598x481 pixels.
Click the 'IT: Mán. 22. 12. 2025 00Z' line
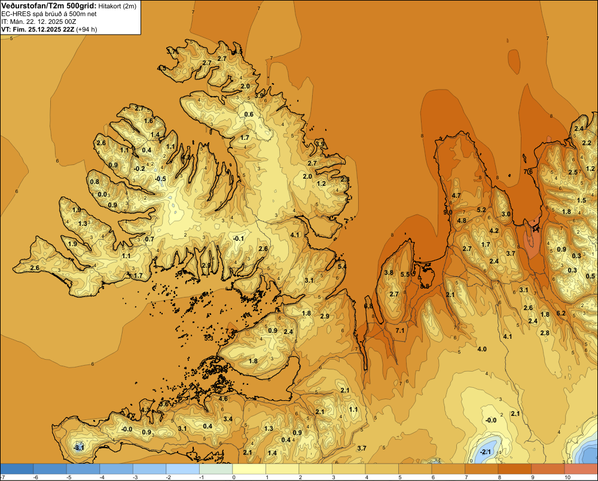point(38,22)
